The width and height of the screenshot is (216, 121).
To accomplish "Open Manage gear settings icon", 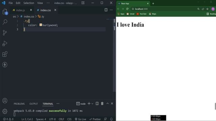I will [5, 111].
